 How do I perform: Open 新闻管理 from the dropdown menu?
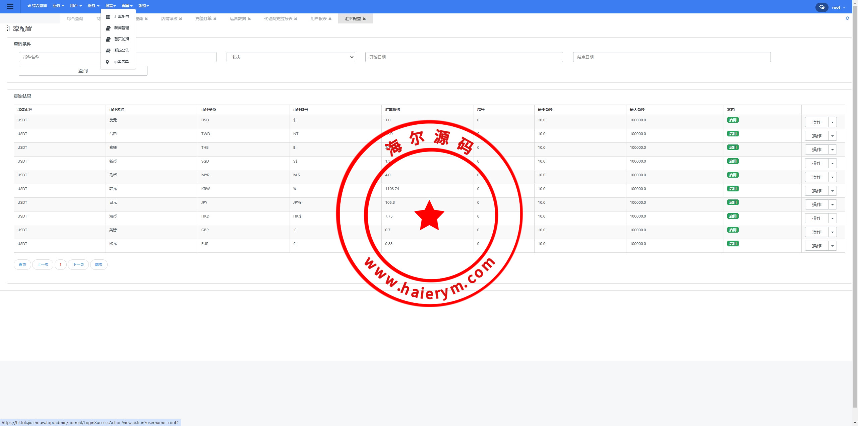coord(121,28)
